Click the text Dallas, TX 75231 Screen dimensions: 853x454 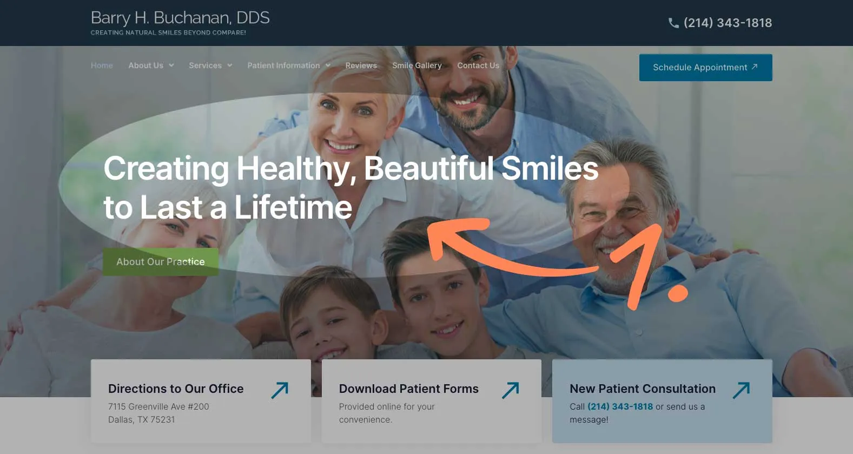click(142, 419)
